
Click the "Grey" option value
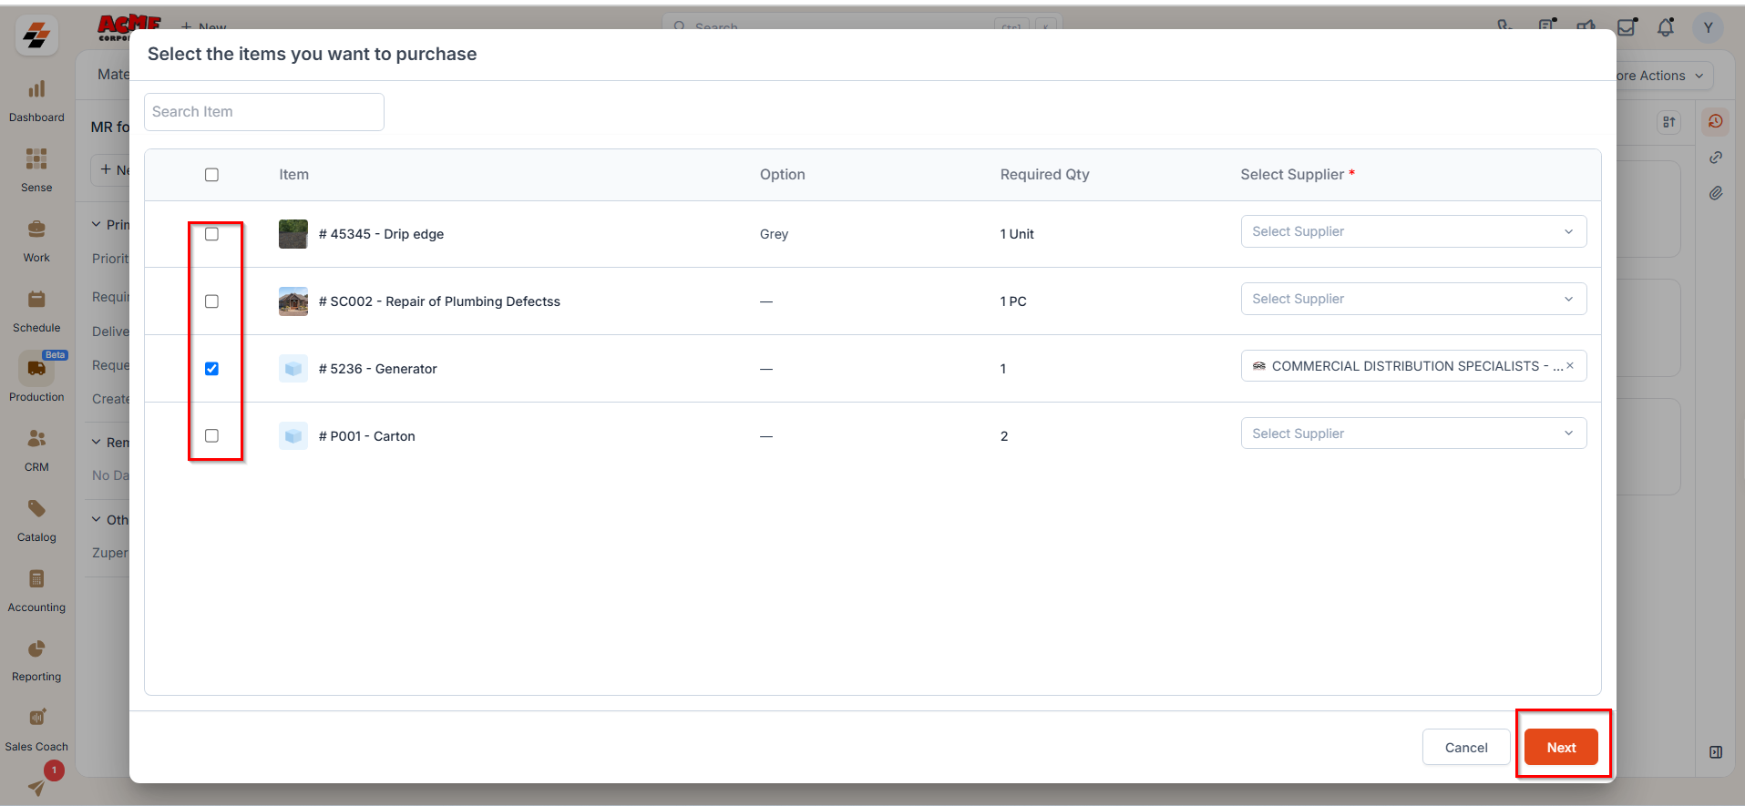pos(775,234)
